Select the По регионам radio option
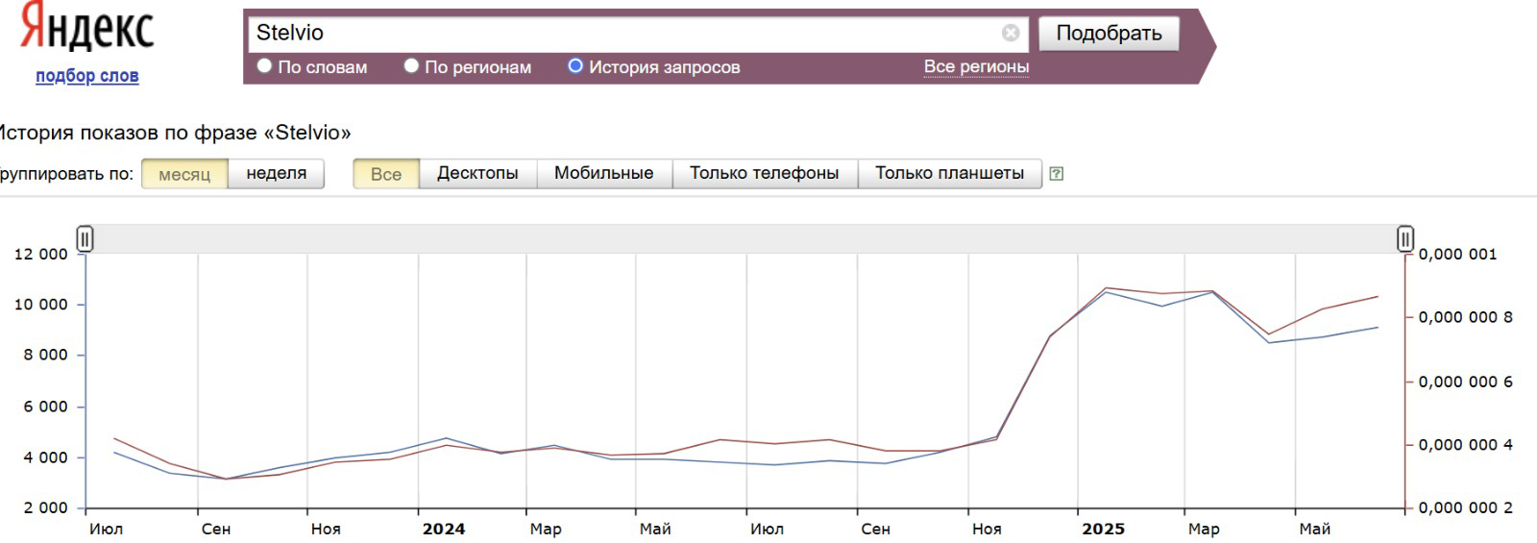This screenshot has height=543, width=1537. point(411,65)
